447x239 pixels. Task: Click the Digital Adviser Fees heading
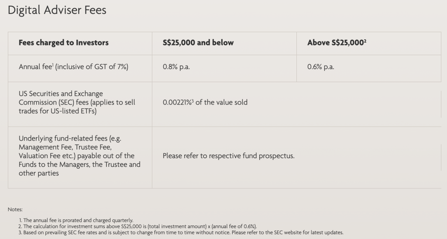coord(57,10)
